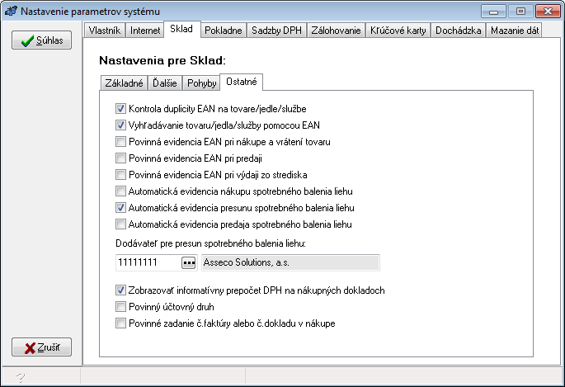Open supplier lookup ellipsis button

(188, 262)
